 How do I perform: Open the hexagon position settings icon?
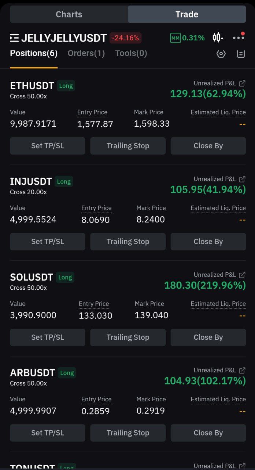coord(221,54)
